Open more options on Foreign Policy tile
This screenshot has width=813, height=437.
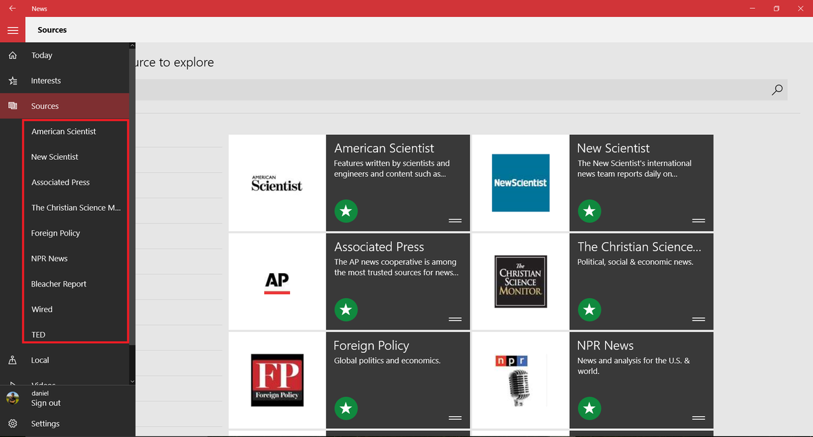click(455, 418)
